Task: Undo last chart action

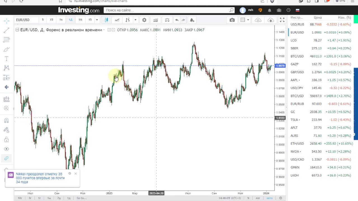Action: pos(177,20)
